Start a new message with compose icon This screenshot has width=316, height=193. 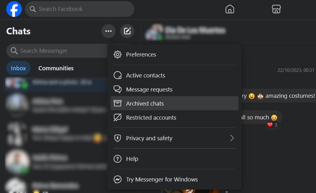click(127, 31)
